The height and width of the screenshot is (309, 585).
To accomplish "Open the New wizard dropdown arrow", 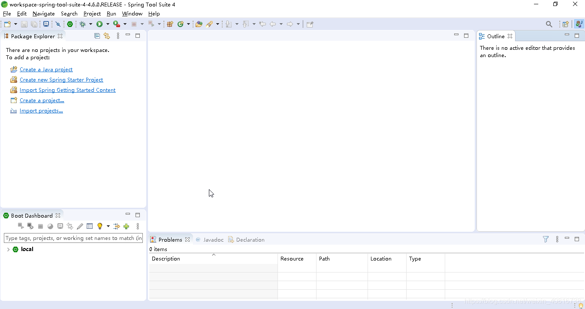I will [15, 24].
